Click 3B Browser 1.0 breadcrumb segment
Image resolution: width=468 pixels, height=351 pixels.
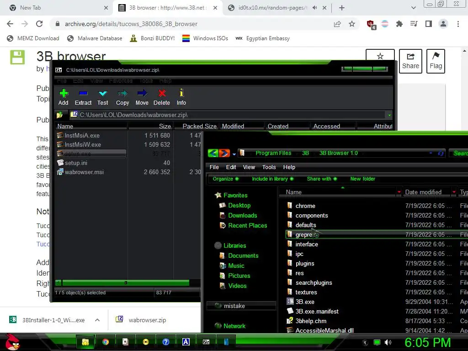click(x=339, y=153)
